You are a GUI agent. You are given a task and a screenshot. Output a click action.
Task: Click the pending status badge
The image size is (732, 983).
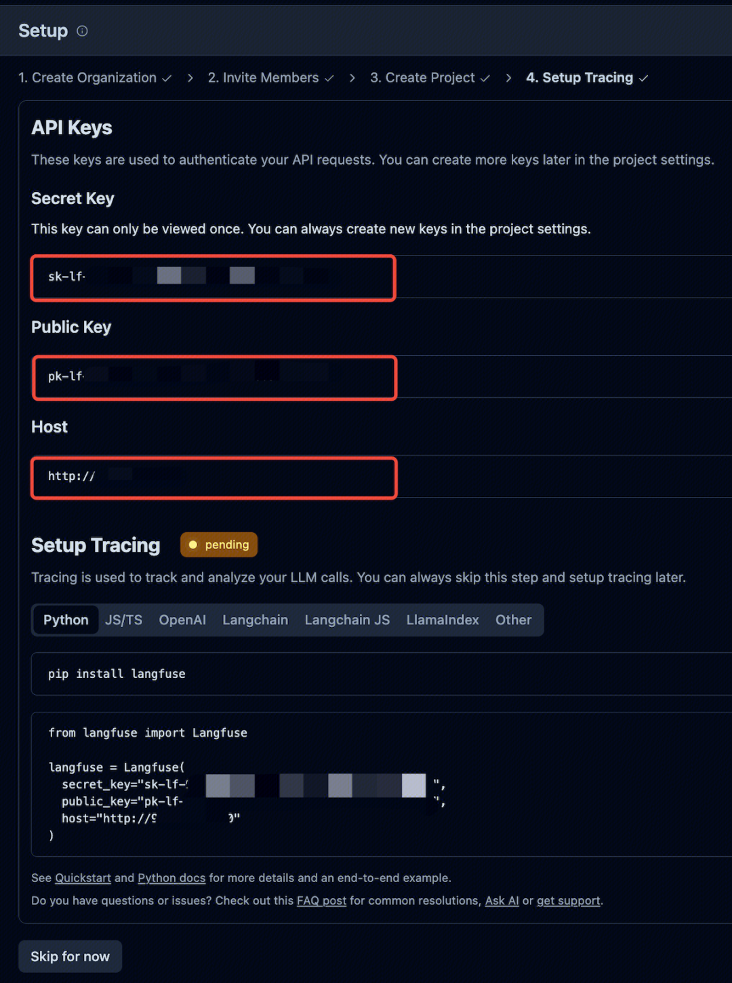[219, 544]
